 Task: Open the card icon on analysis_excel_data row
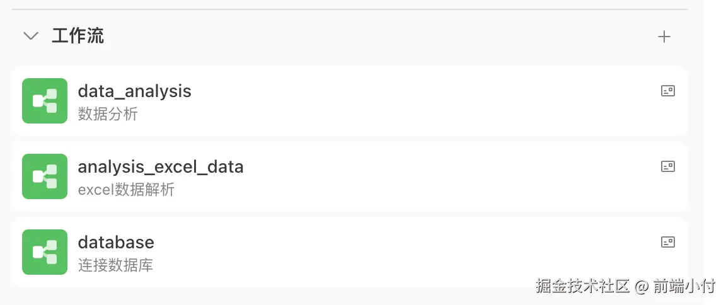[667, 166]
